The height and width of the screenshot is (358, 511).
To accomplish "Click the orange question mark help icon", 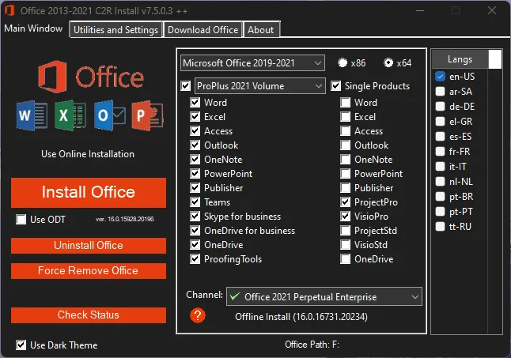I will point(198,315).
